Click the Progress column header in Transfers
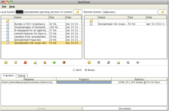Image resolution: width=169 pixels, height=111 pixels. (x=84, y=79)
